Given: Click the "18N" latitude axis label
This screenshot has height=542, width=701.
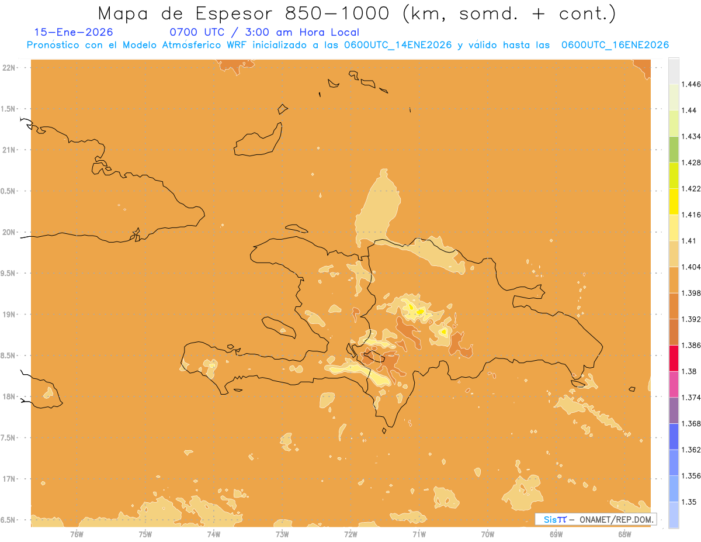Looking at the screenshot, I should [8, 396].
